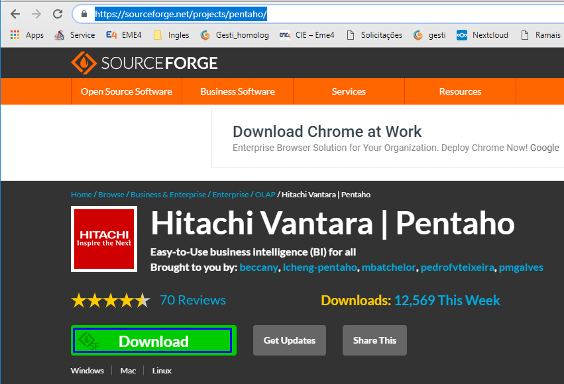
Task: Open the pedrofvteixeira contributor profile link
Action: click(x=457, y=267)
